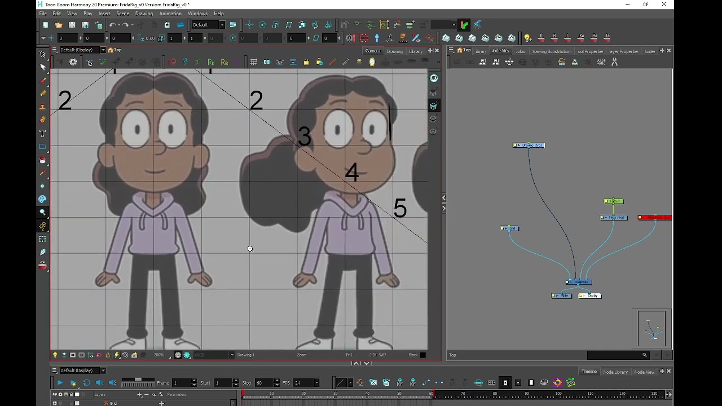Screen dimensions: 722x406
Task: Select the Stamp tool at toolbar bottom
Action: pyautogui.click(x=42, y=266)
